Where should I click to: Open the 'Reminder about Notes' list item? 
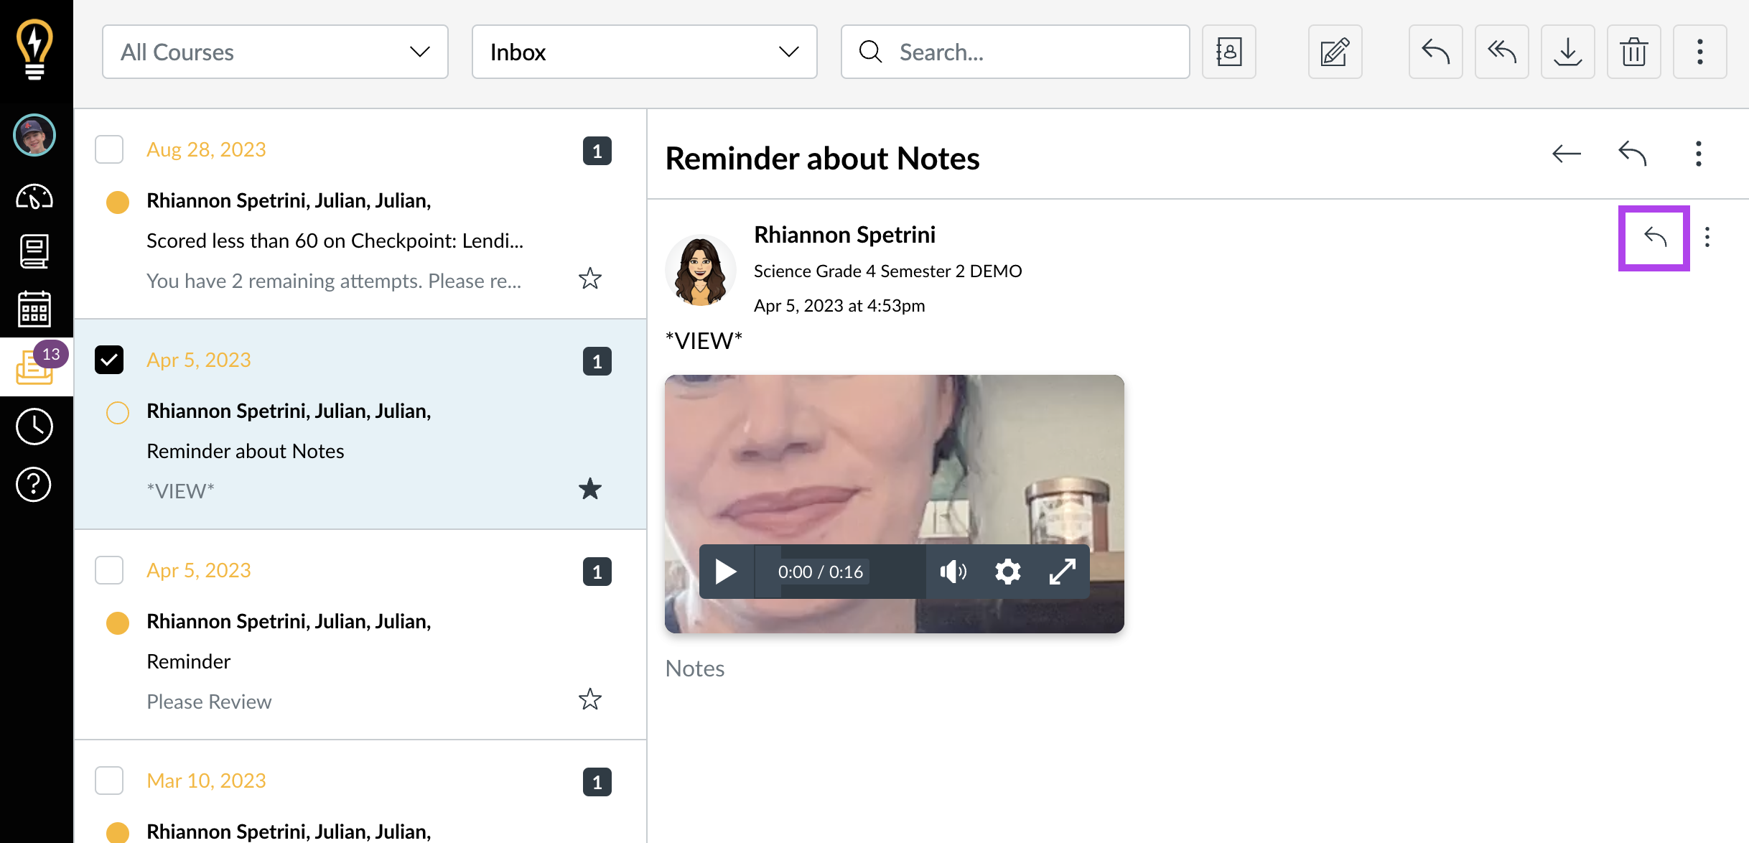click(360, 424)
